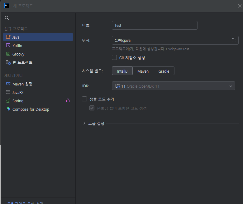
Task: Expand 고급 설정 advanced settings
Action: coord(84,123)
